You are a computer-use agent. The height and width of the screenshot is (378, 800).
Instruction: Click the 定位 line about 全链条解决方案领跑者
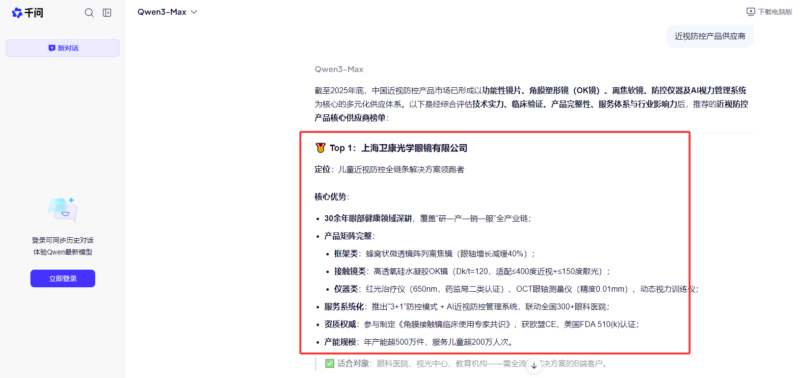[389, 170]
